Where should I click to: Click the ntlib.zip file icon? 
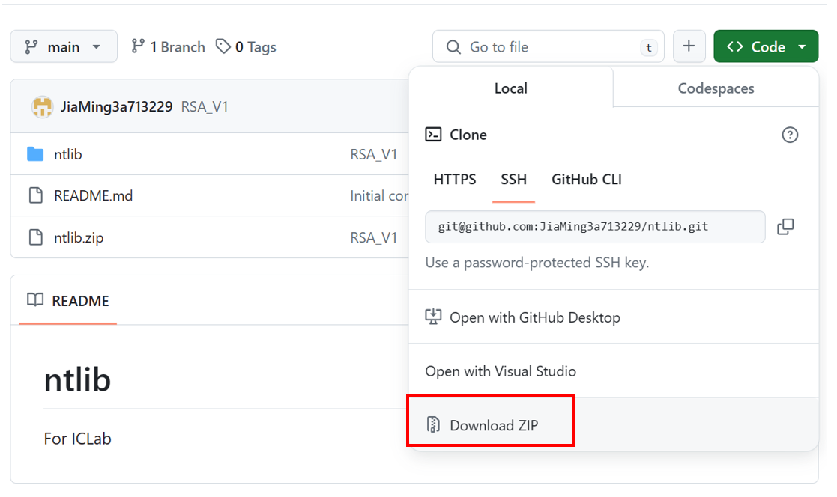(x=36, y=237)
